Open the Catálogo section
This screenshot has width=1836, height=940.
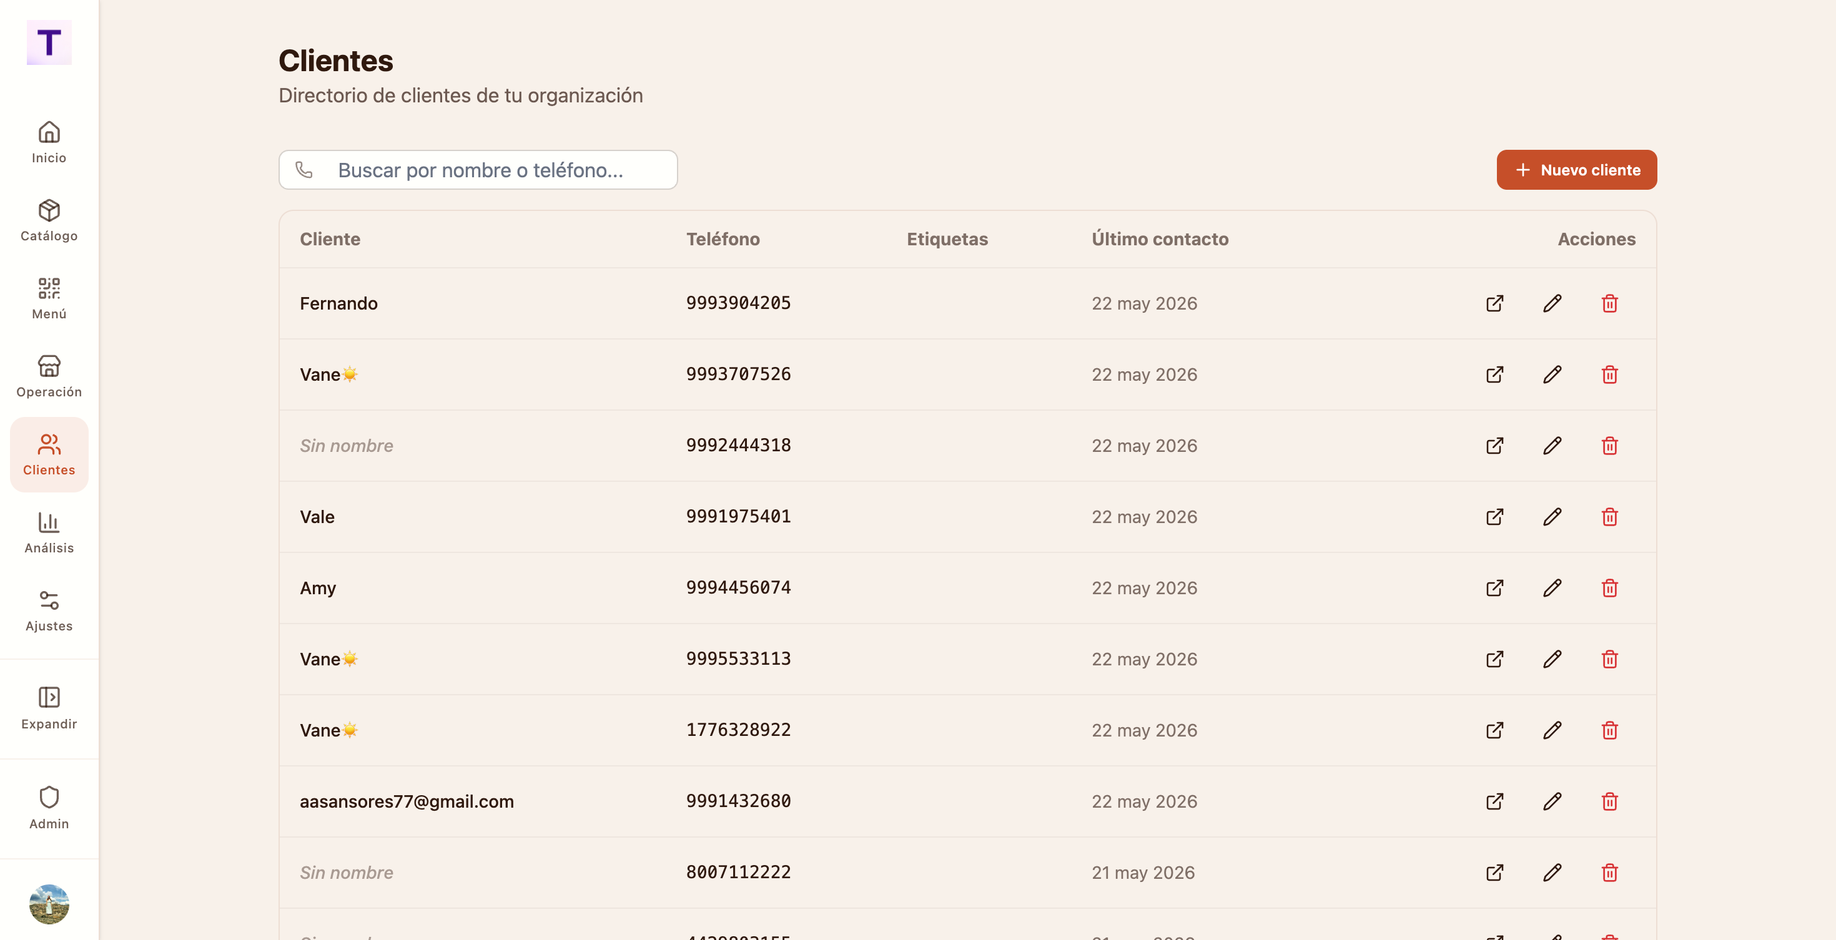tap(49, 221)
